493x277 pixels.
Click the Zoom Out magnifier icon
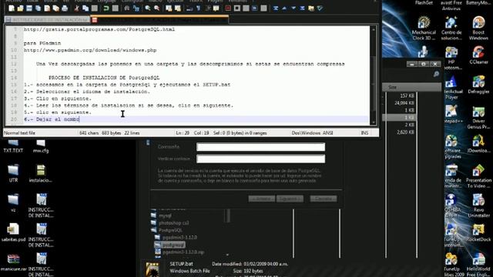click(x=156, y=8)
